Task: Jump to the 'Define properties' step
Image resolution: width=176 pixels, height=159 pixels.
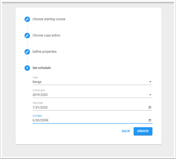Action: pos(44,52)
